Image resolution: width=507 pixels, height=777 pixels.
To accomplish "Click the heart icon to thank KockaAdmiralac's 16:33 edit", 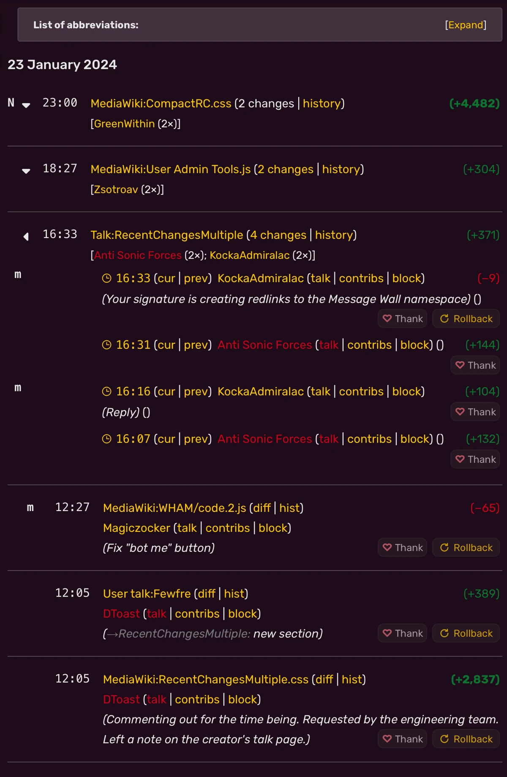I will [387, 318].
